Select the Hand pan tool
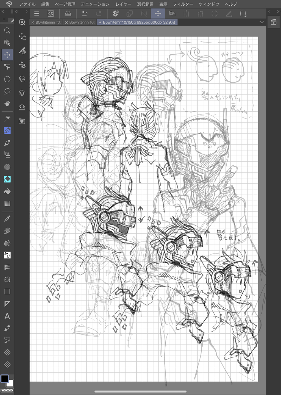Image resolution: width=281 pixels, height=395 pixels. [x=7, y=103]
